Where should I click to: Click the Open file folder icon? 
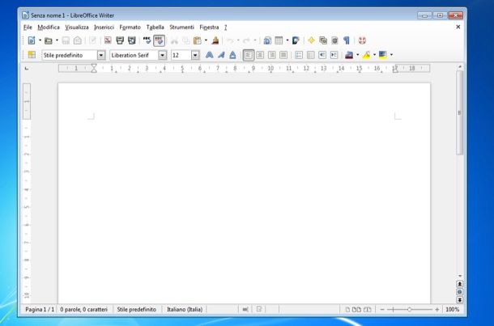point(49,40)
